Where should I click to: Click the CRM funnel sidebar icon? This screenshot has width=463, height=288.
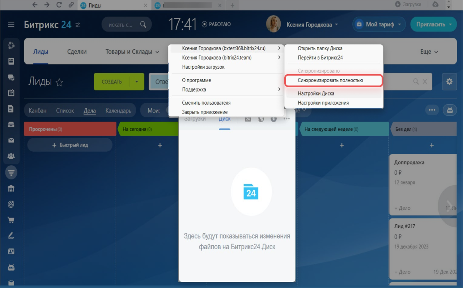click(x=11, y=173)
